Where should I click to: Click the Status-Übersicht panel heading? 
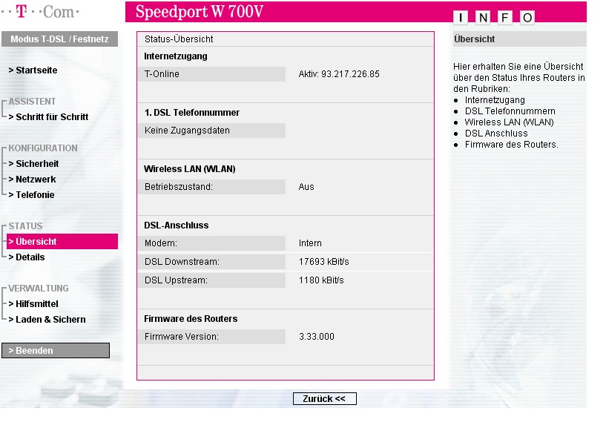[179, 39]
